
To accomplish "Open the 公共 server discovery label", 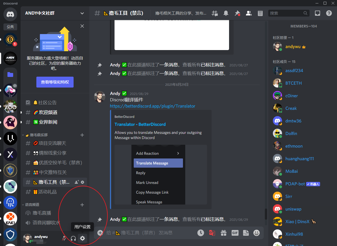I will (10, 27).
